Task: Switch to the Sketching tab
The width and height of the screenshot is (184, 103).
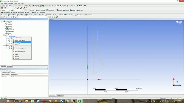Action: (3, 66)
